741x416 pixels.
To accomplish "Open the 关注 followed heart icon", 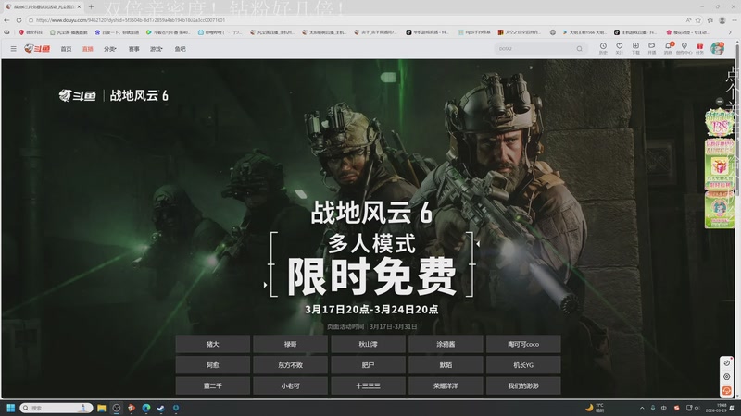I will click(x=619, y=48).
